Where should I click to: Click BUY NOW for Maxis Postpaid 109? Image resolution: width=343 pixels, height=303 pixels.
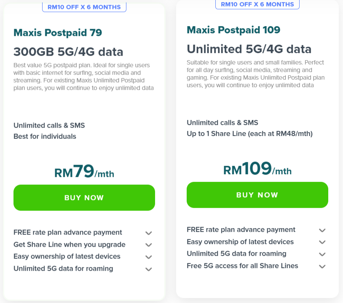(x=257, y=195)
